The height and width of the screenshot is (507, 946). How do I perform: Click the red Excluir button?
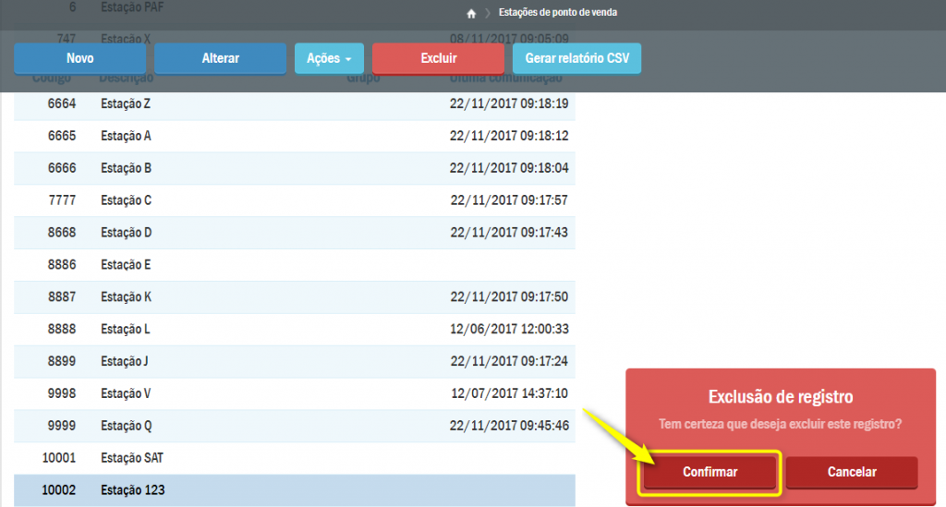[438, 58]
